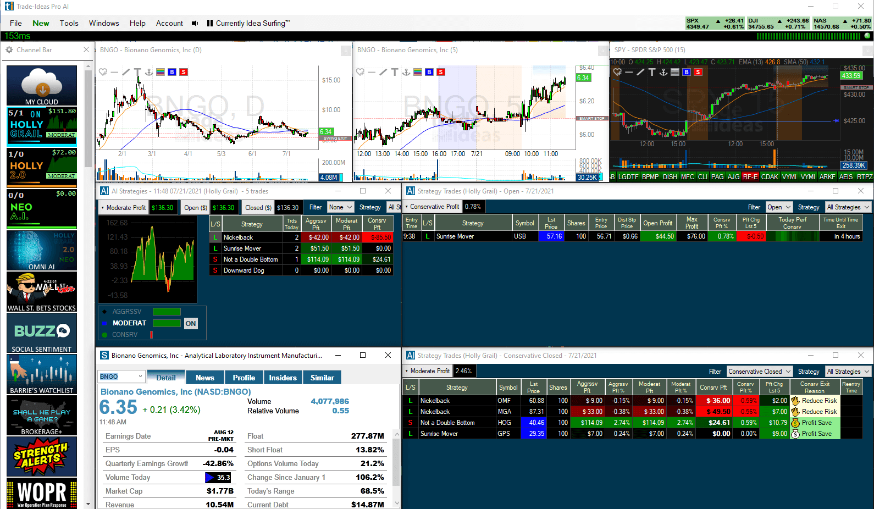Open All Strategies dropdown in Closed trades window
Image resolution: width=874 pixels, height=509 pixels.
[x=848, y=372]
